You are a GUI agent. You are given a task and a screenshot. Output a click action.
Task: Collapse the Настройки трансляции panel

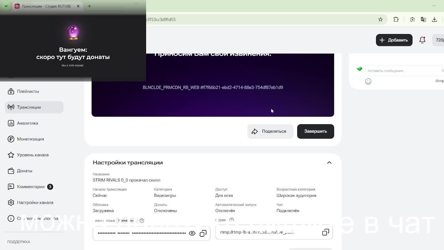tap(329, 162)
